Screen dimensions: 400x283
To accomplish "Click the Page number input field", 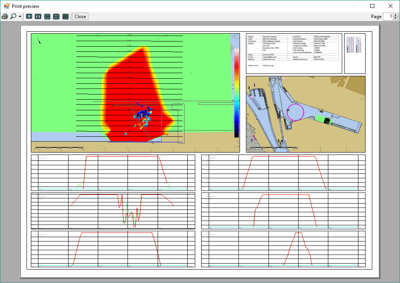I will click(x=388, y=17).
